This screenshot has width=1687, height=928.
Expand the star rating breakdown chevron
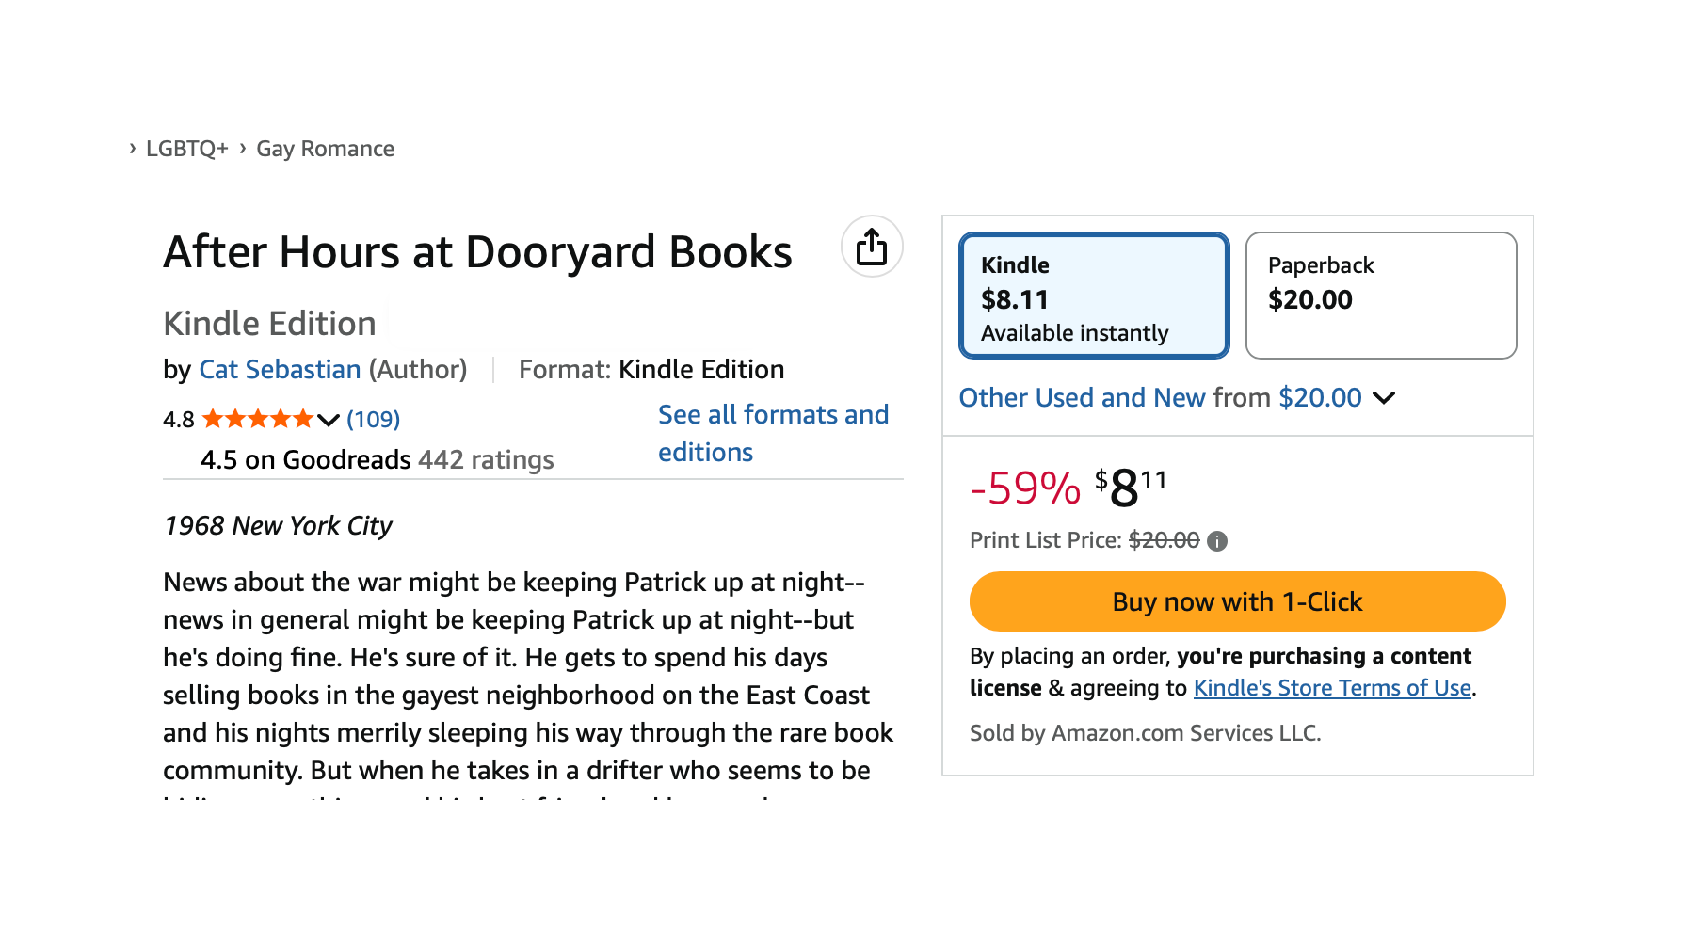click(x=327, y=420)
